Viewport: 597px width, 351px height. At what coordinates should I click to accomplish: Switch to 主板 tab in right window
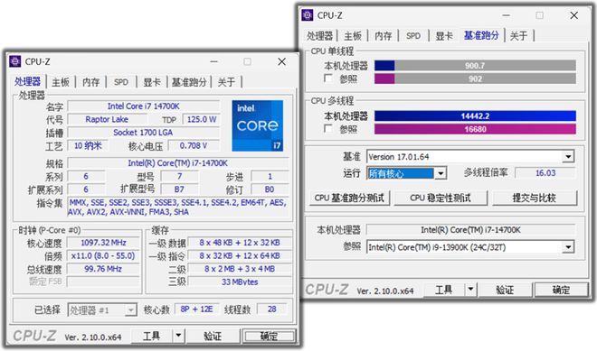(x=353, y=36)
